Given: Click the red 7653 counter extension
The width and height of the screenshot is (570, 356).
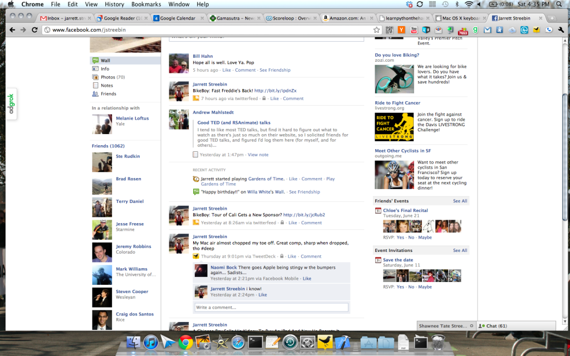Looking at the screenshot, I should 463,31.
